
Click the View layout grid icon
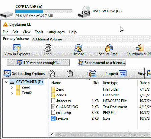click(123, 73)
